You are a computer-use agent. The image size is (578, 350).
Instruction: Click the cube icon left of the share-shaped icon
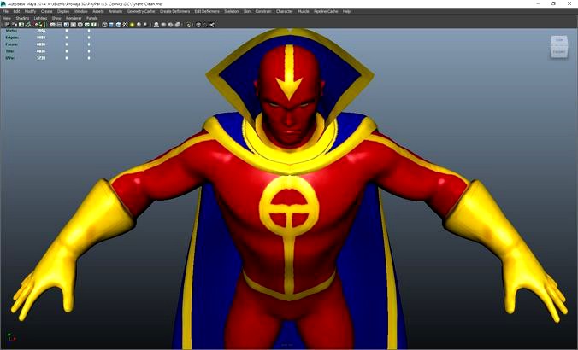[198, 25]
